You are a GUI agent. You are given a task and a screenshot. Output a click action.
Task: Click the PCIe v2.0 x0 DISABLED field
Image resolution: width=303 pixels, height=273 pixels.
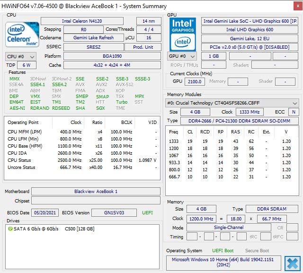(250, 47)
